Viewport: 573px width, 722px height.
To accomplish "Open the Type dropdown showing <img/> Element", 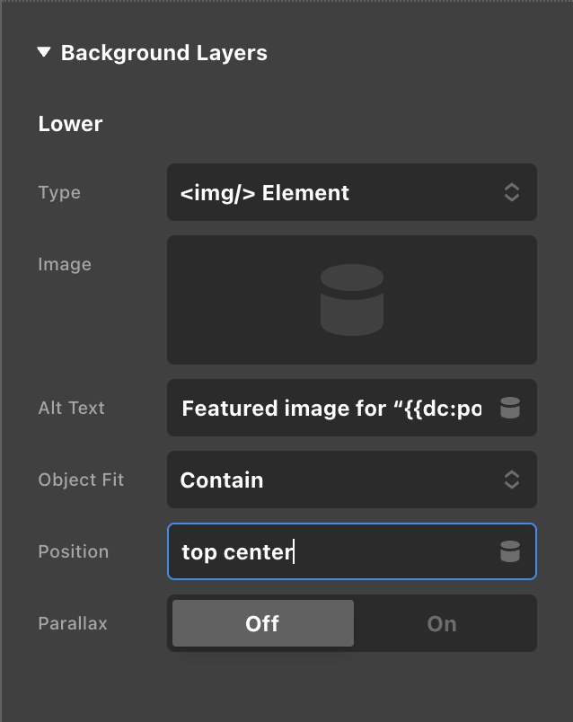I will click(341, 192).
